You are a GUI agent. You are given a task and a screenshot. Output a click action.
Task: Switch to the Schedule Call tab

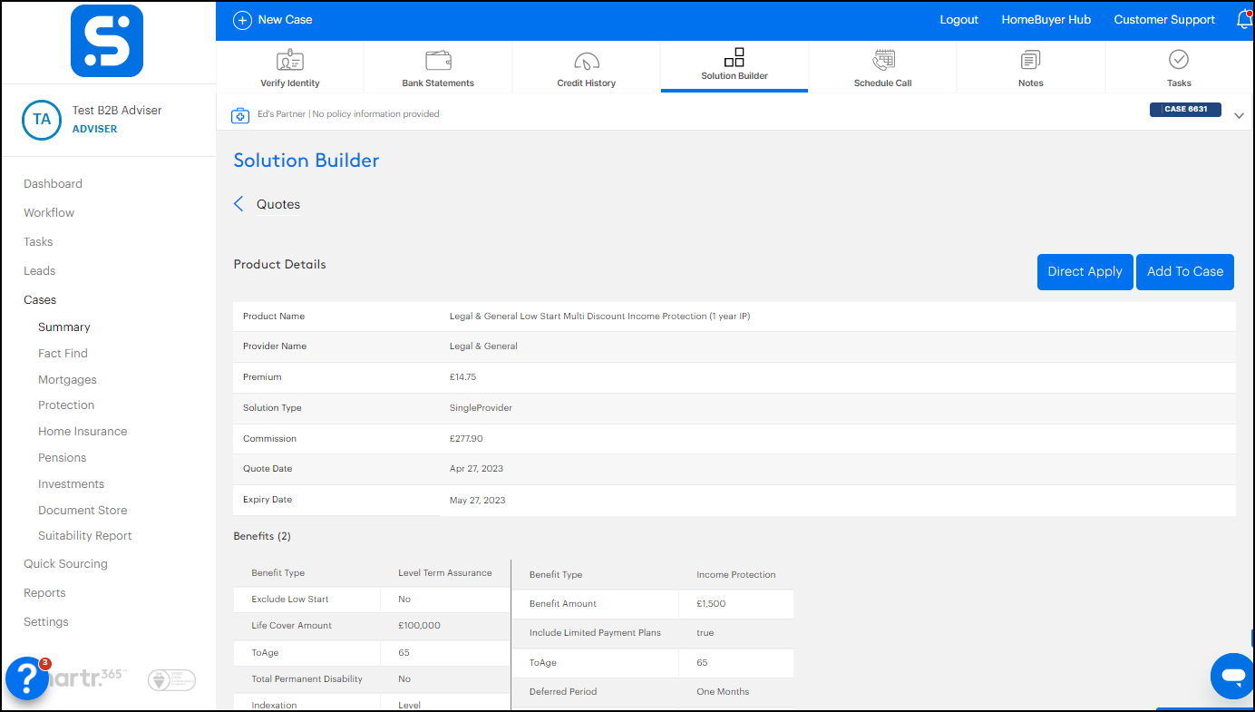pyautogui.click(x=883, y=66)
